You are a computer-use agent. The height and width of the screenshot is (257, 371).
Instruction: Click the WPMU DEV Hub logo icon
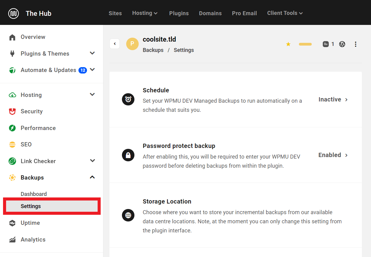13,13
